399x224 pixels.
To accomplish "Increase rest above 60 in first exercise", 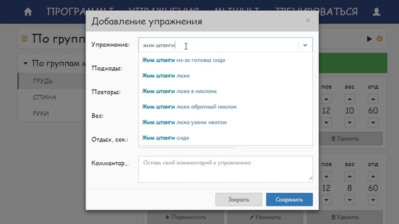I will pyautogui.click(x=373, y=99).
